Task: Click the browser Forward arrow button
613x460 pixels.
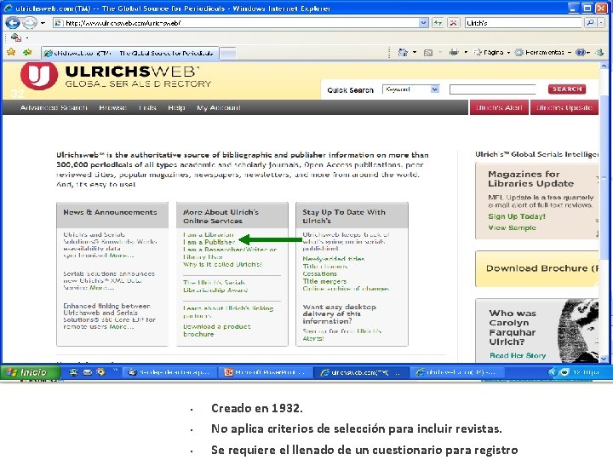Action: [x=30, y=23]
